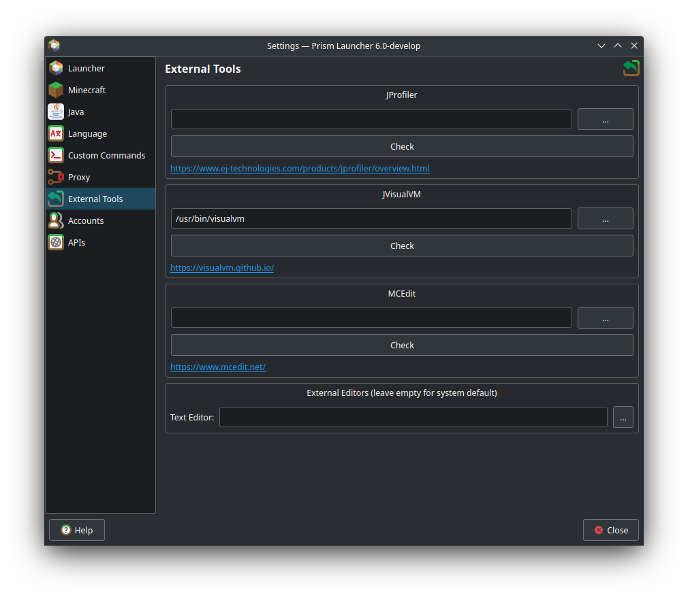688x598 pixels.
Task: Click the Java coffee cup icon
Action: [56, 112]
